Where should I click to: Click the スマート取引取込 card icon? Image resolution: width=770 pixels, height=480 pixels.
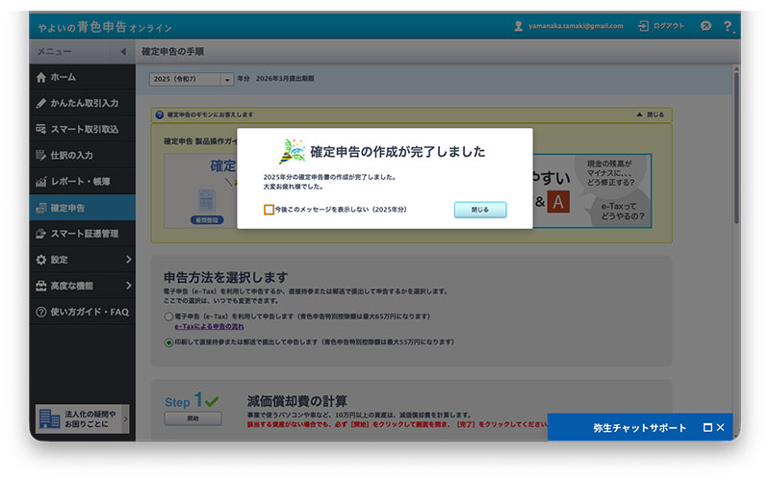click(40, 129)
